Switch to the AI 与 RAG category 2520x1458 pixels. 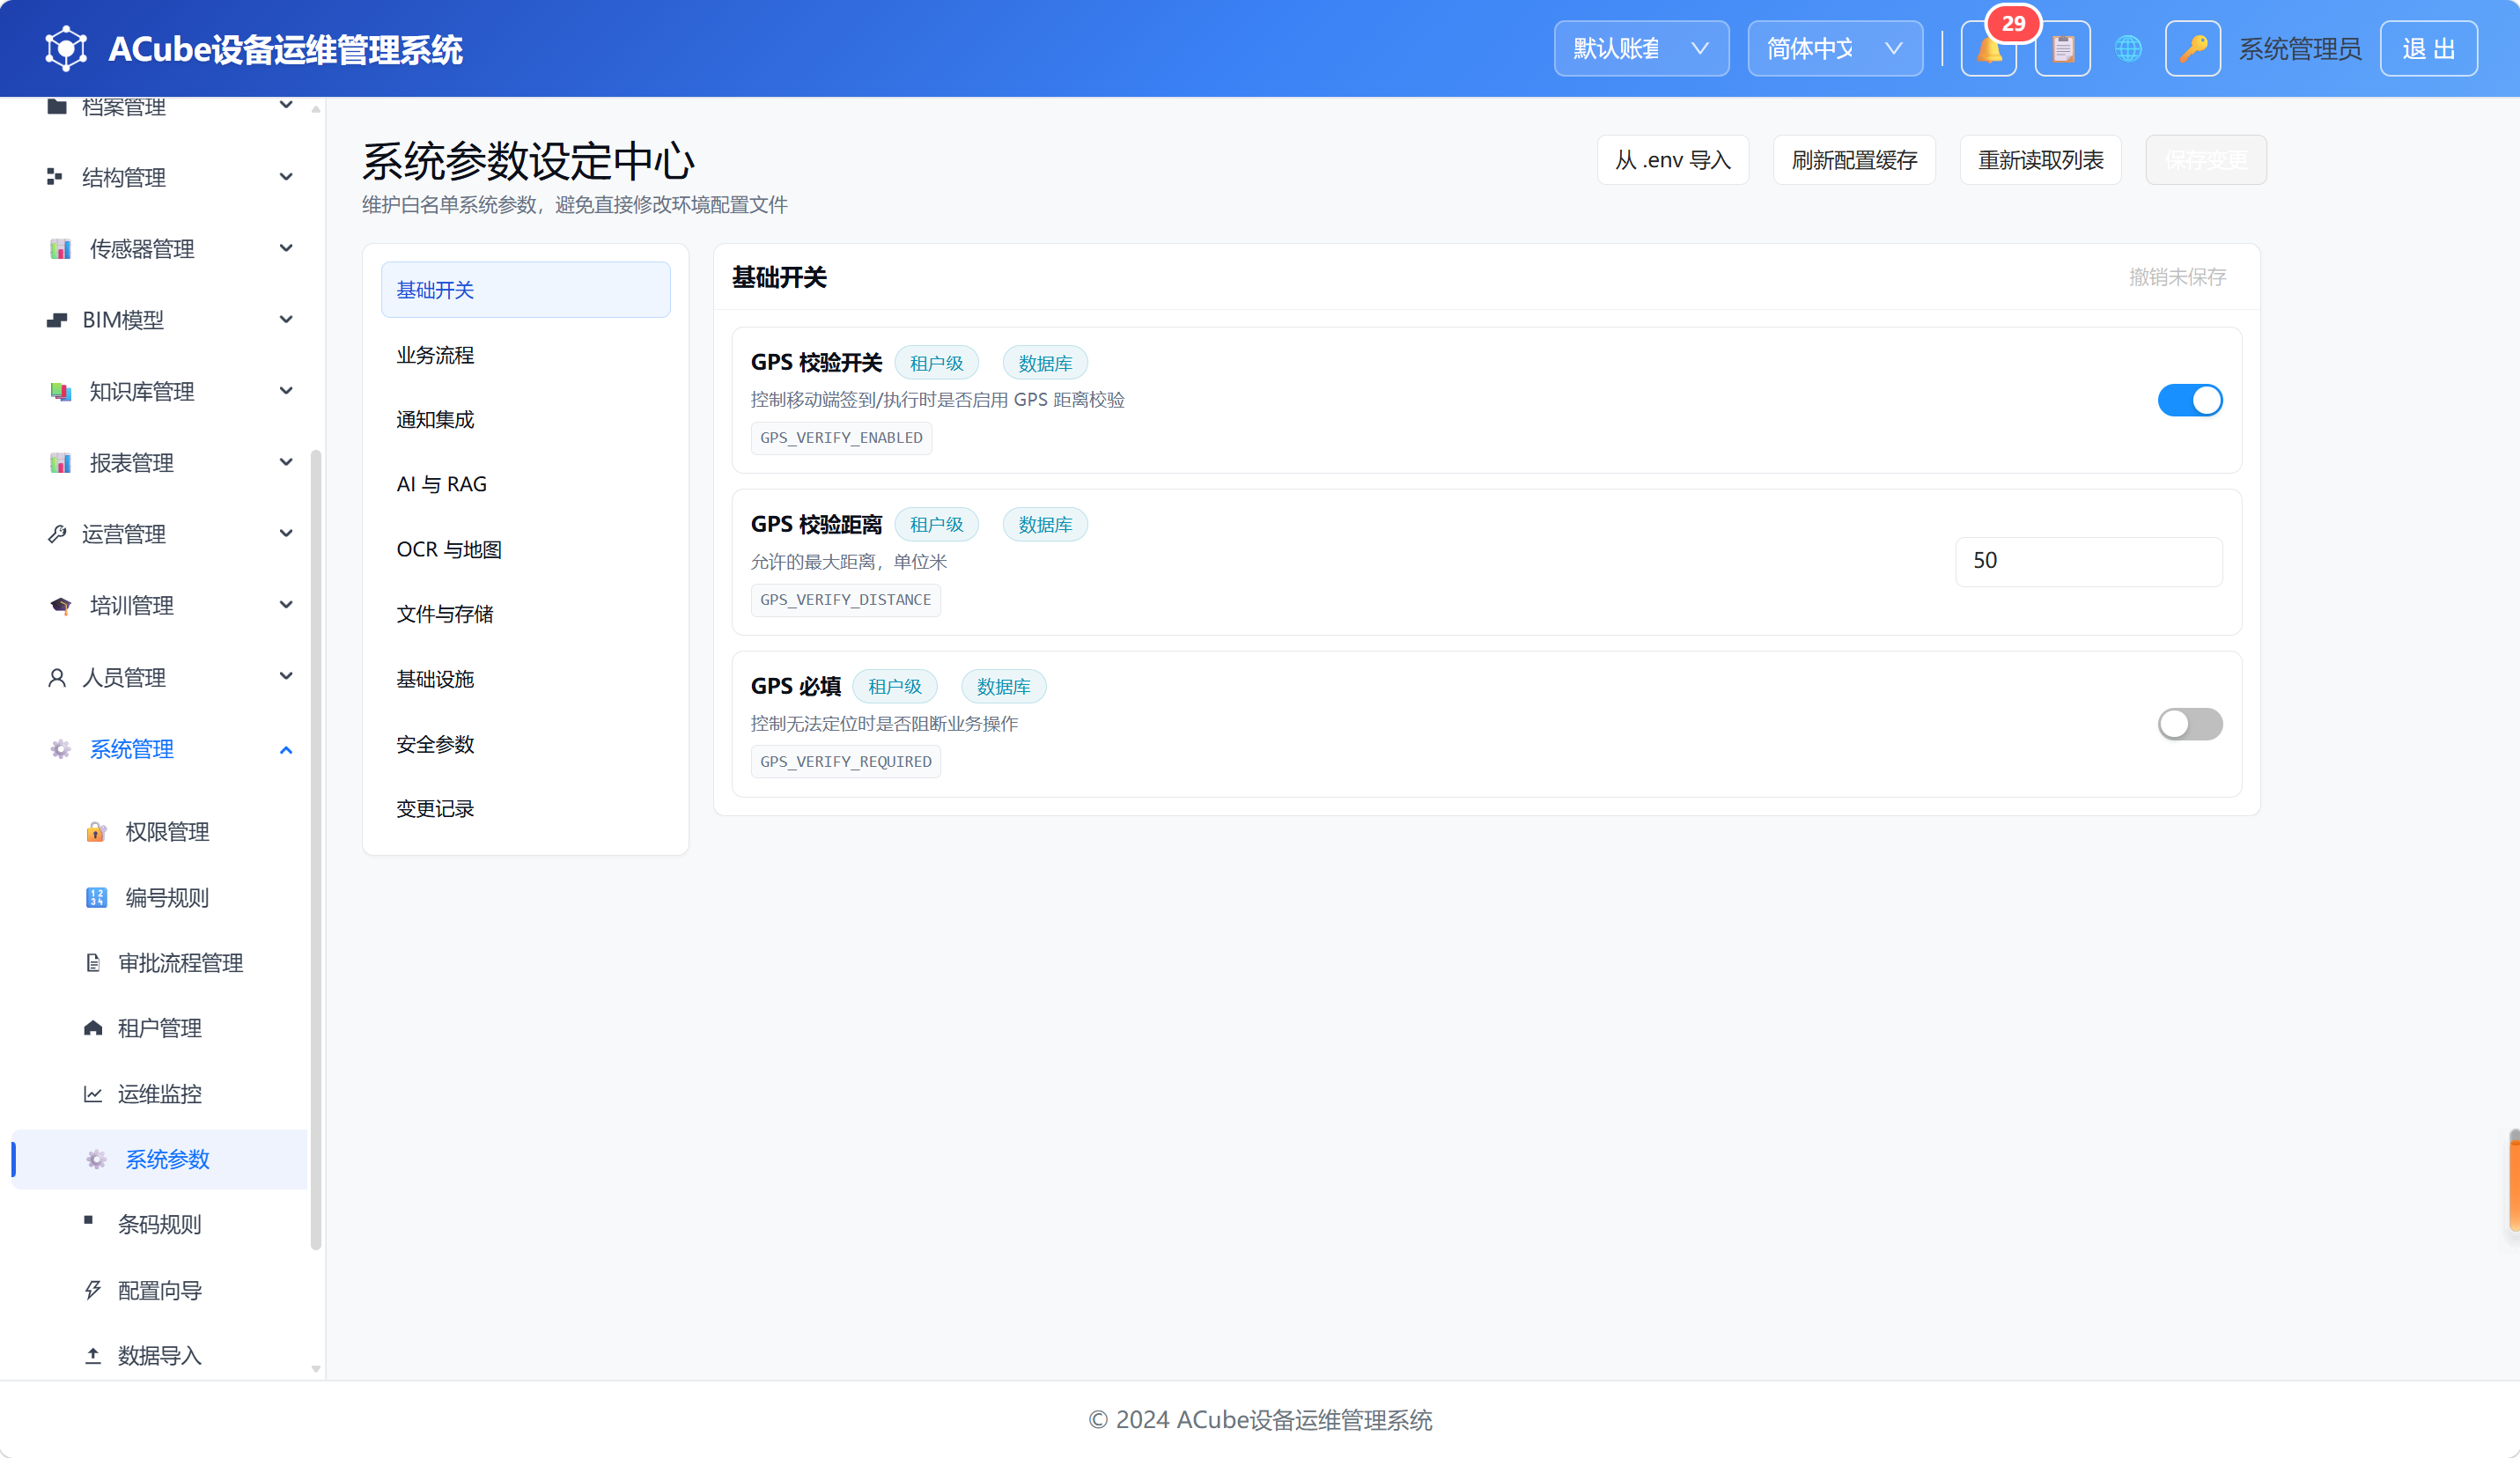525,485
